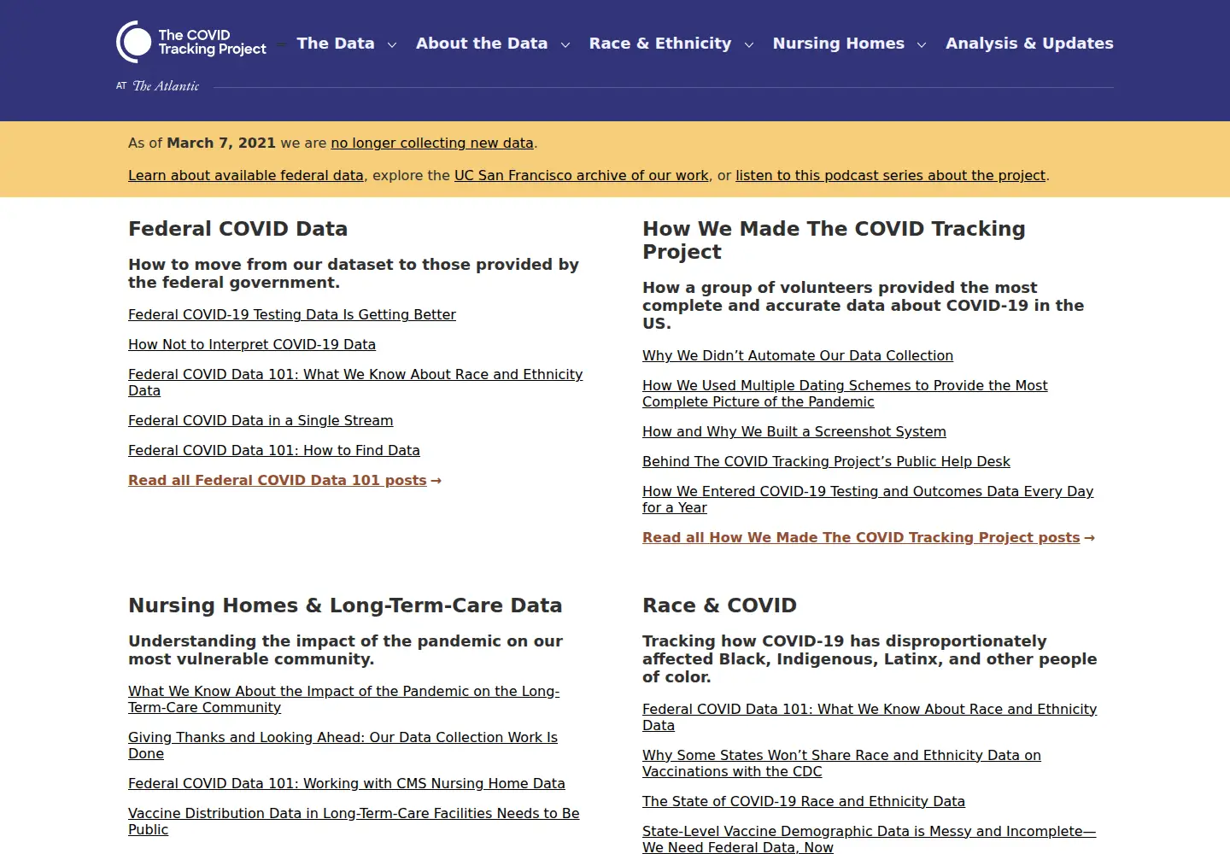Expand Nursing Homes chevron
Screen dimensions: 1230x854
[922, 44]
